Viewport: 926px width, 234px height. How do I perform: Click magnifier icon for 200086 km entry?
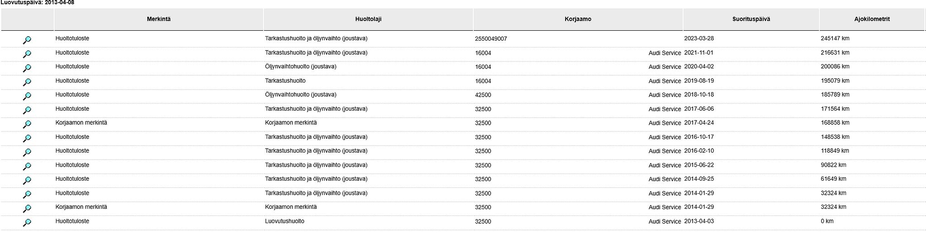pyautogui.click(x=27, y=68)
